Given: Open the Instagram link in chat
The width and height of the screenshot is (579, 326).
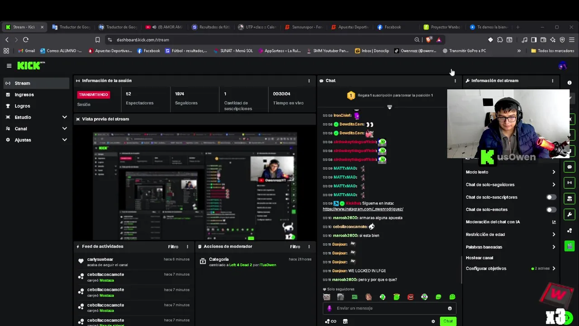Looking at the screenshot, I should (x=363, y=209).
